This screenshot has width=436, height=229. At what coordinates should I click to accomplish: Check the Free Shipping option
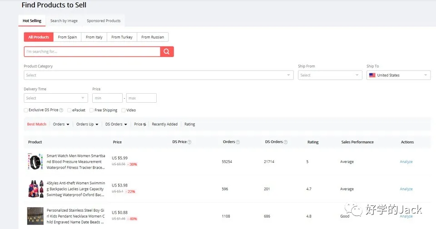[x=92, y=110]
